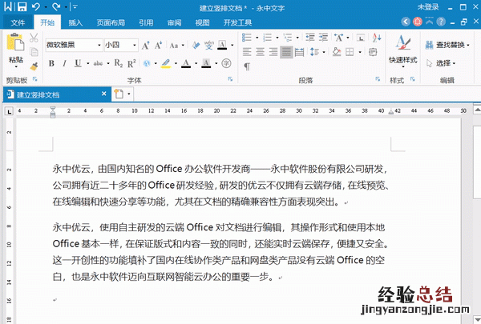Switch to the 视图 tab
481x324 pixels.
[x=203, y=22]
